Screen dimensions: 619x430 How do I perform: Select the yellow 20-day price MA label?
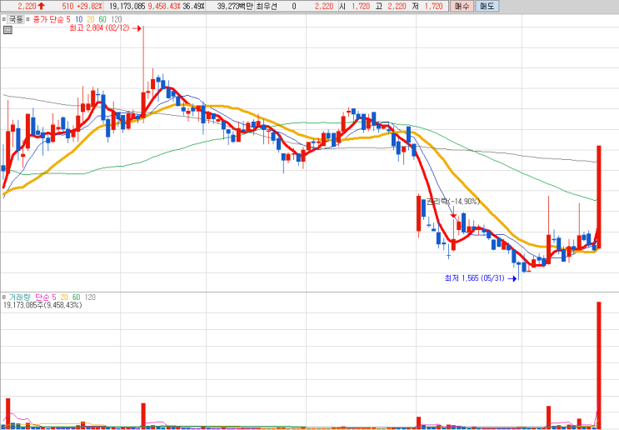91,19
